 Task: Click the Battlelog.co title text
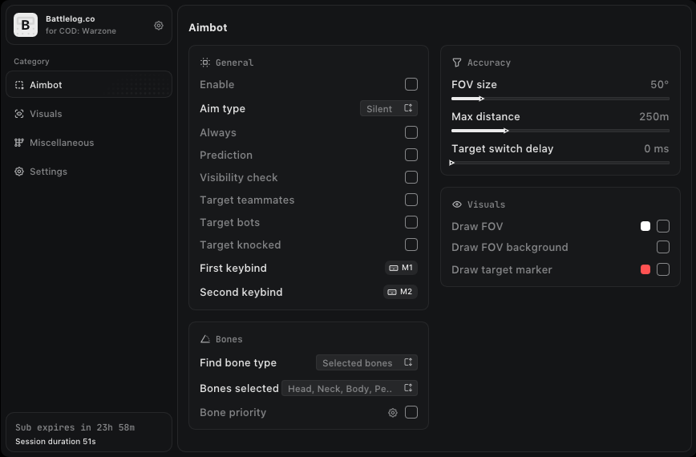tap(70, 18)
